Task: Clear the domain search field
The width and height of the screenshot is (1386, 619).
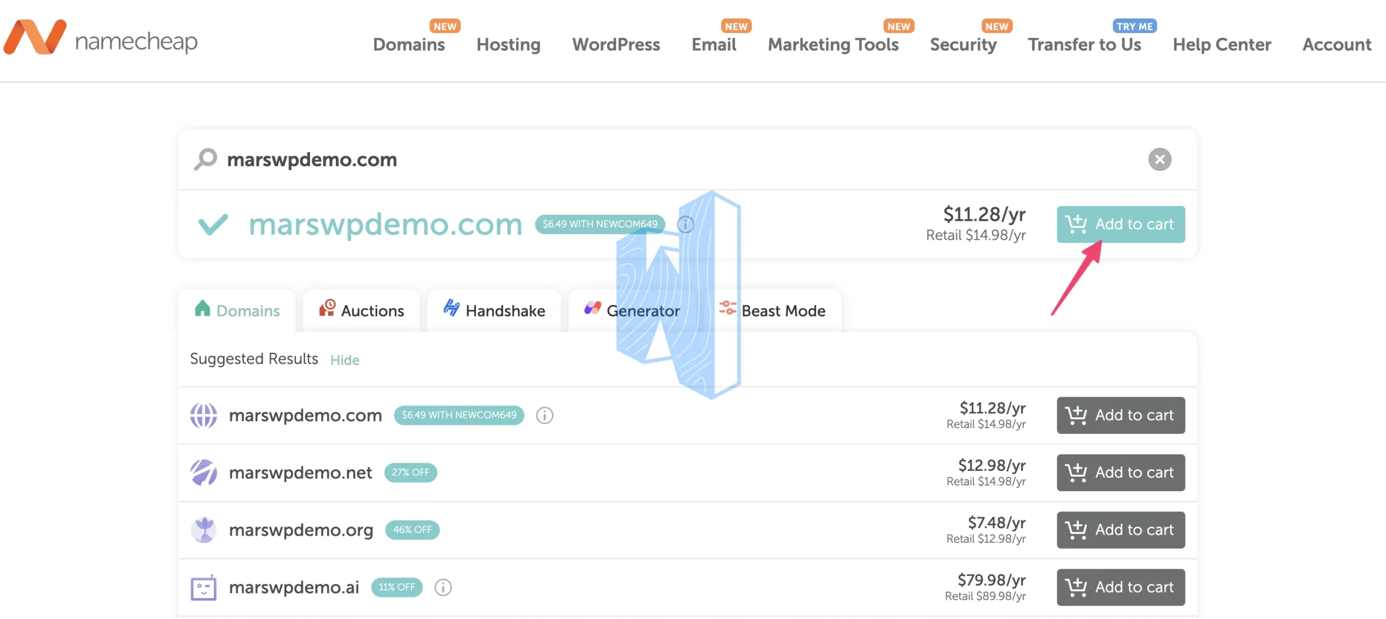Action: pyautogui.click(x=1160, y=159)
